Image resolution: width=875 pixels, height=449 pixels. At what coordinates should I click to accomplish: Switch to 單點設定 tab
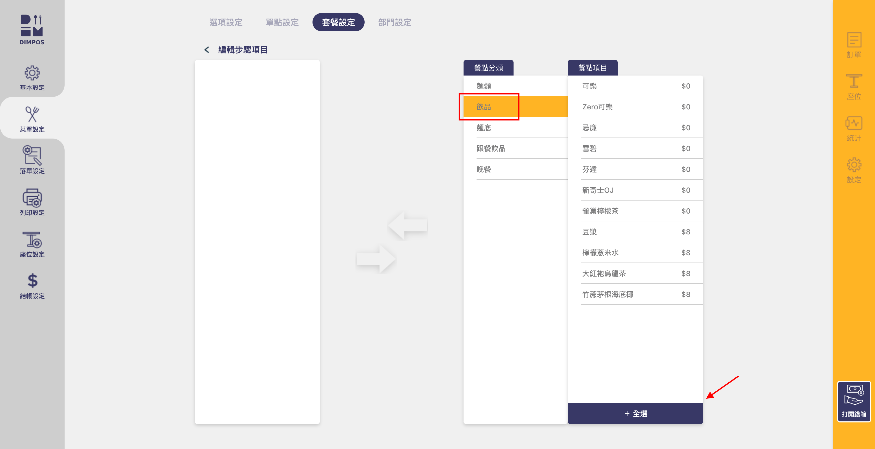[x=282, y=22]
